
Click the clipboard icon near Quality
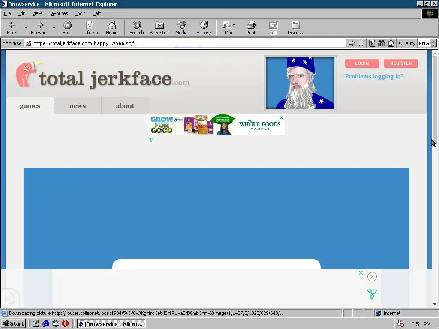pyautogui.click(x=391, y=43)
